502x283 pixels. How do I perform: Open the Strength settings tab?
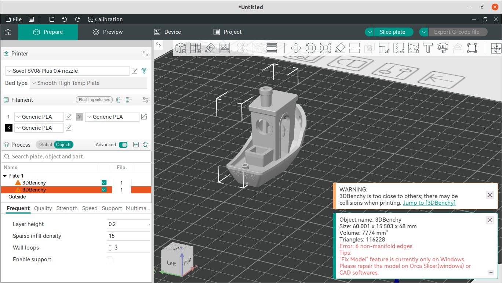pyautogui.click(x=67, y=208)
